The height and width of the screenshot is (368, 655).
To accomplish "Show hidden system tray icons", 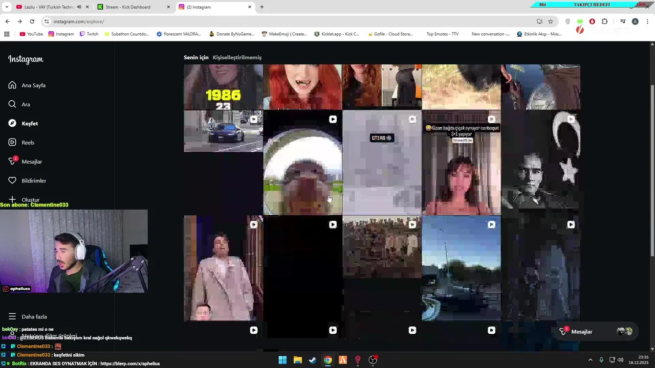I will tap(590, 360).
